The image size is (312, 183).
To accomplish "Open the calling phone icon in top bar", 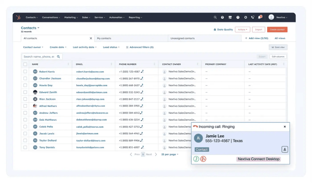I will (x=253, y=17).
